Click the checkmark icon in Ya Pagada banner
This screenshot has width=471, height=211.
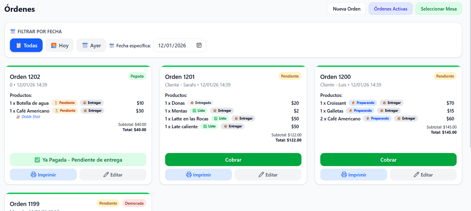click(x=37, y=160)
